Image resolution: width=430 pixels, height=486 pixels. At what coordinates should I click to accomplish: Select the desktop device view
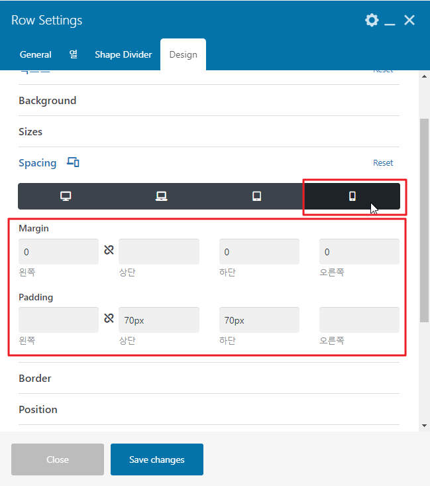[66, 196]
